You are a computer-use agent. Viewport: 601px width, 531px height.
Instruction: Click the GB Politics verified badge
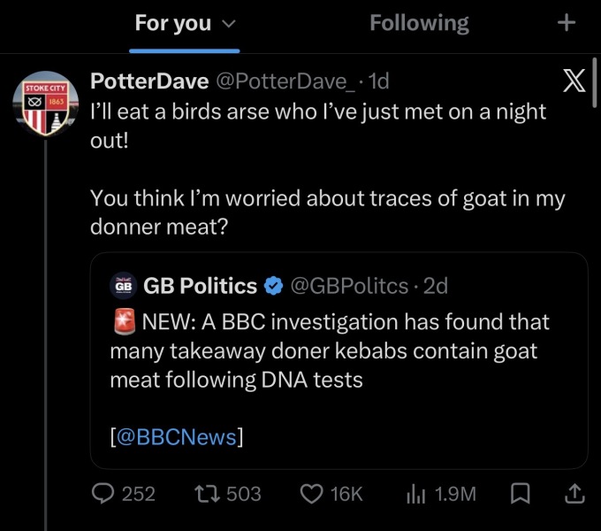click(273, 286)
